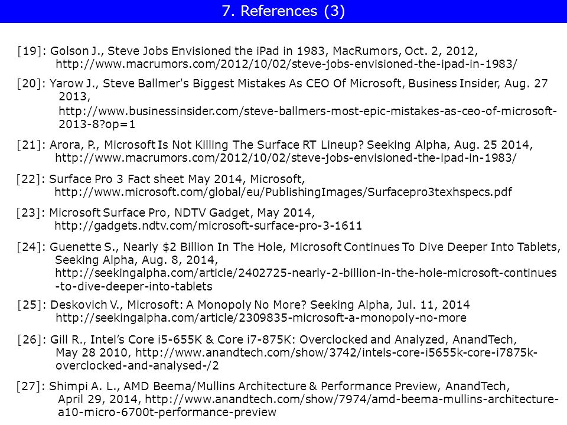The image size is (567, 425).
Task: Click reference [21] Arora, P. citation line
Action: pyautogui.click(x=275, y=145)
